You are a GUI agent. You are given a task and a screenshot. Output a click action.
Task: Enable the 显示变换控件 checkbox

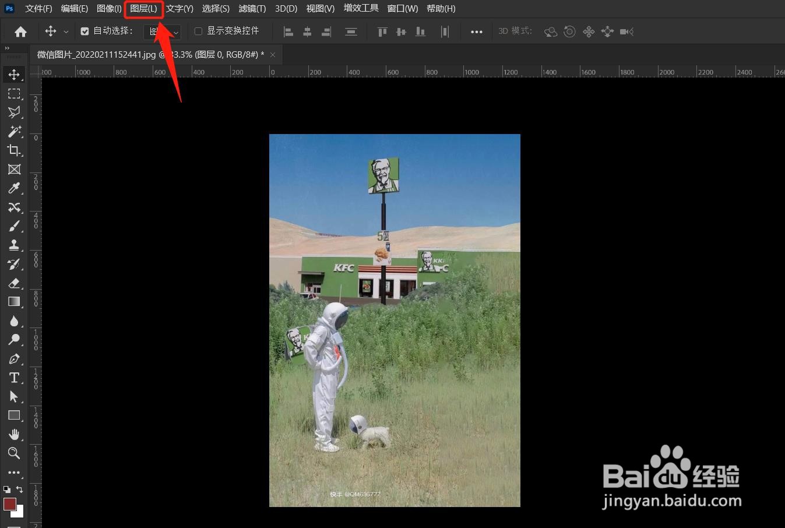point(198,30)
